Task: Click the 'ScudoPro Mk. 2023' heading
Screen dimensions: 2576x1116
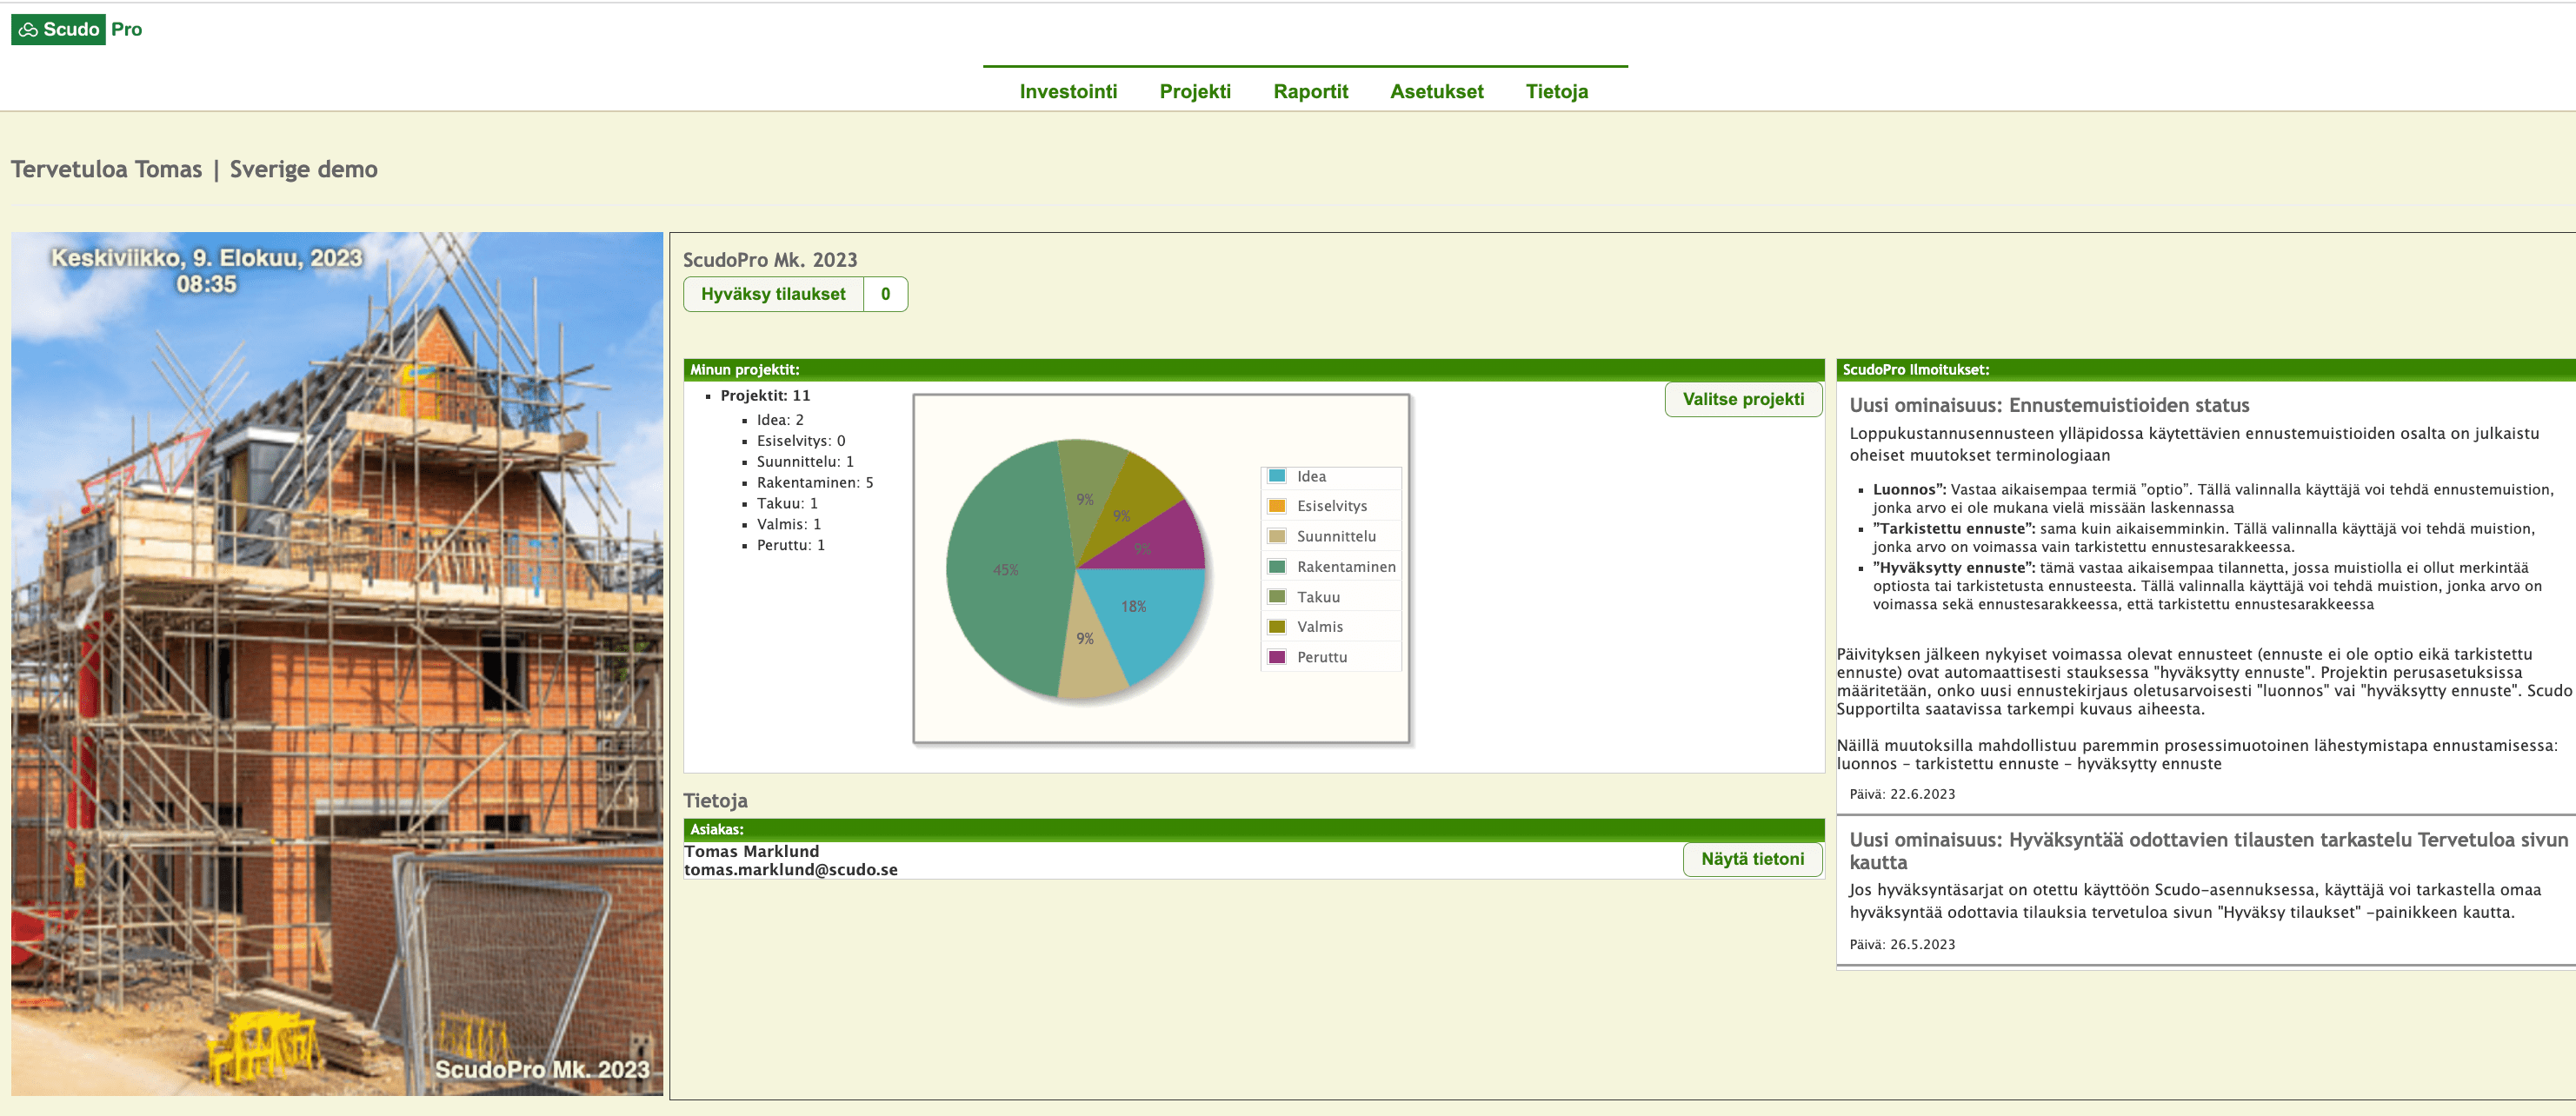Action: point(770,260)
